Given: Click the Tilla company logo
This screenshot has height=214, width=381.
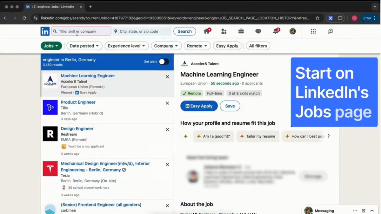Looking at the screenshot, I should (50, 107).
